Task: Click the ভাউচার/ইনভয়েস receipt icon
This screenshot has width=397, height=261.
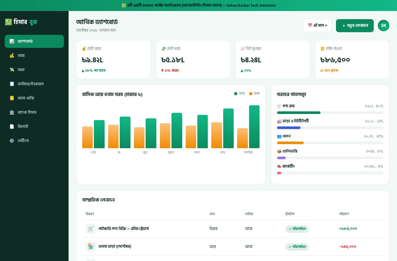Action: (x=12, y=84)
